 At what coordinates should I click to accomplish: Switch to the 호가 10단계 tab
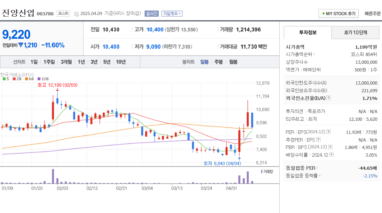pyautogui.click(x=355, y=33)
